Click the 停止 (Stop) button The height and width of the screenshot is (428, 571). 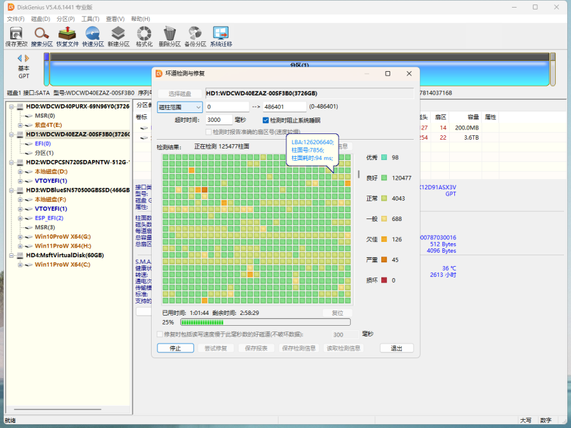coord(176,348)
